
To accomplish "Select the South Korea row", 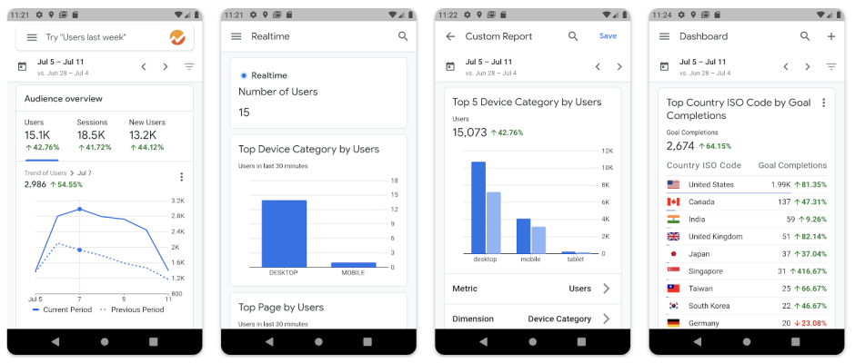I will (x=747, y=307).
